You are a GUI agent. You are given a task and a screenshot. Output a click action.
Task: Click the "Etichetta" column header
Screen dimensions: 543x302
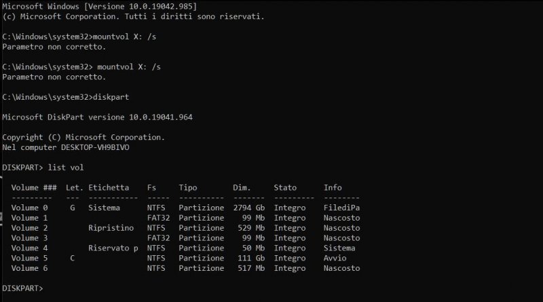[109, 187]
